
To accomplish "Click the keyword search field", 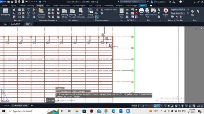I will tap(133, 2).
